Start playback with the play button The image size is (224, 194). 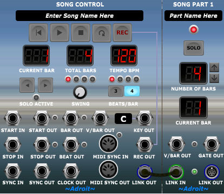click(x=60, y=32)
